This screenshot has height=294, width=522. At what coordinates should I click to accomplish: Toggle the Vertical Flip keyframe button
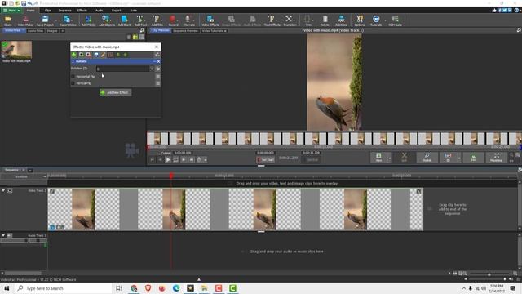click(x=157, y=83)
